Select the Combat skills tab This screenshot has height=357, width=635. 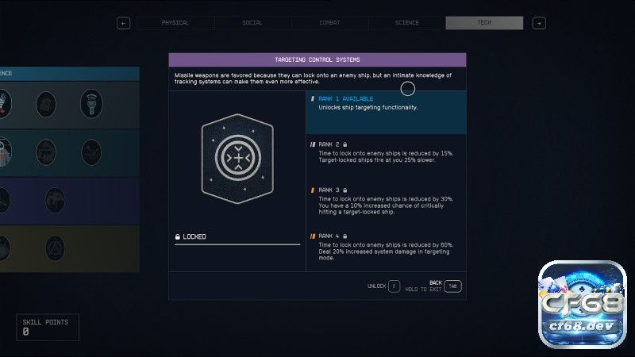[x=329, y=23]
